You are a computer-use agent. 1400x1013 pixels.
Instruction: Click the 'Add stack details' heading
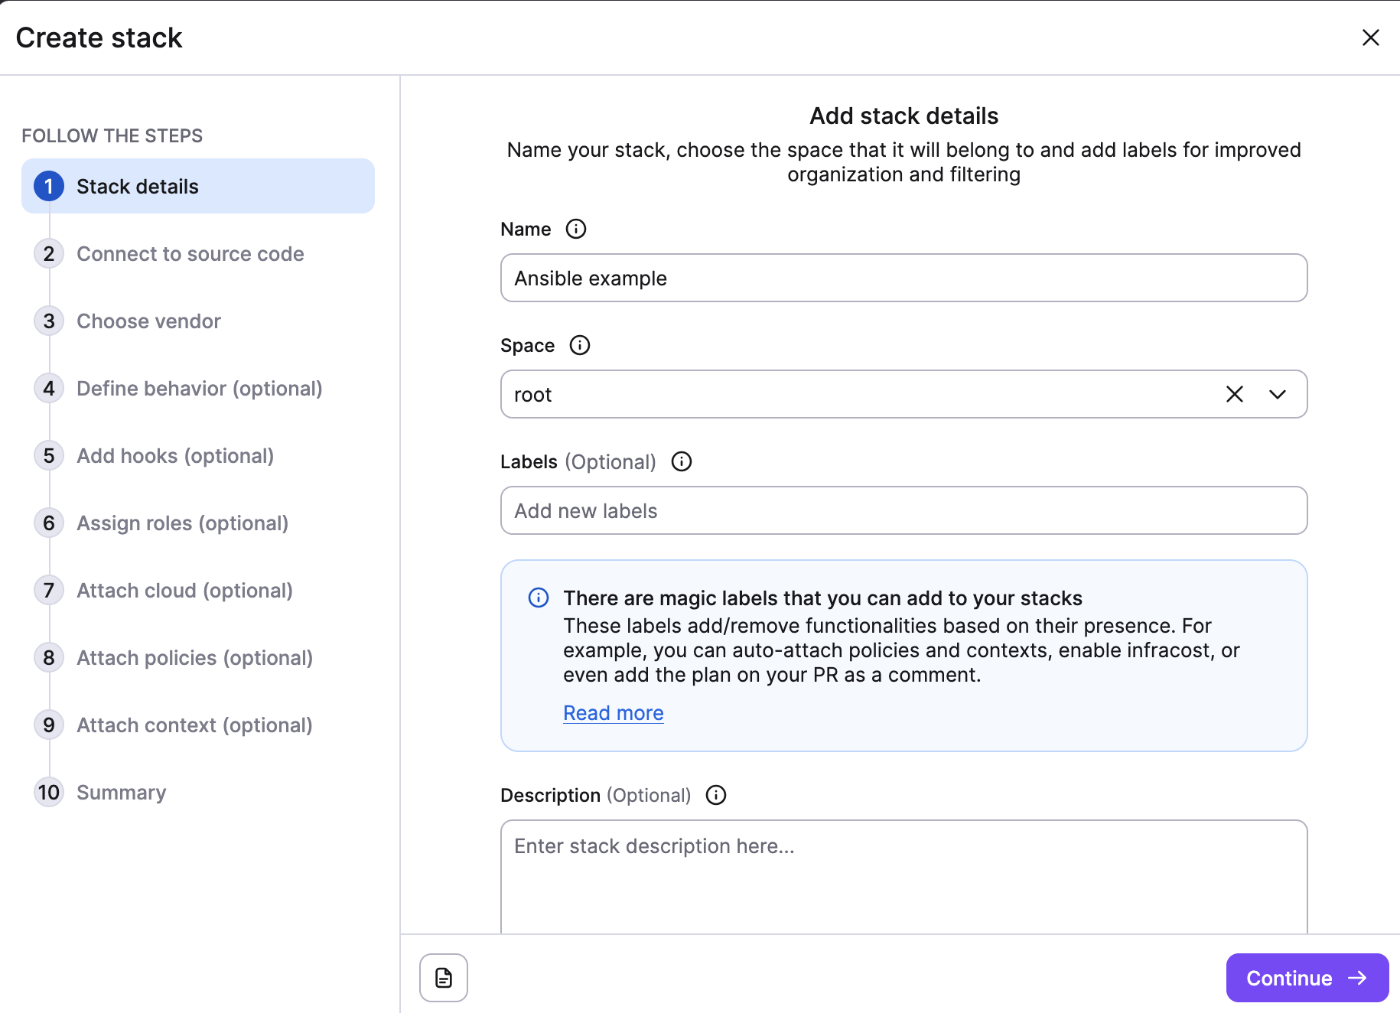(904, 116)
